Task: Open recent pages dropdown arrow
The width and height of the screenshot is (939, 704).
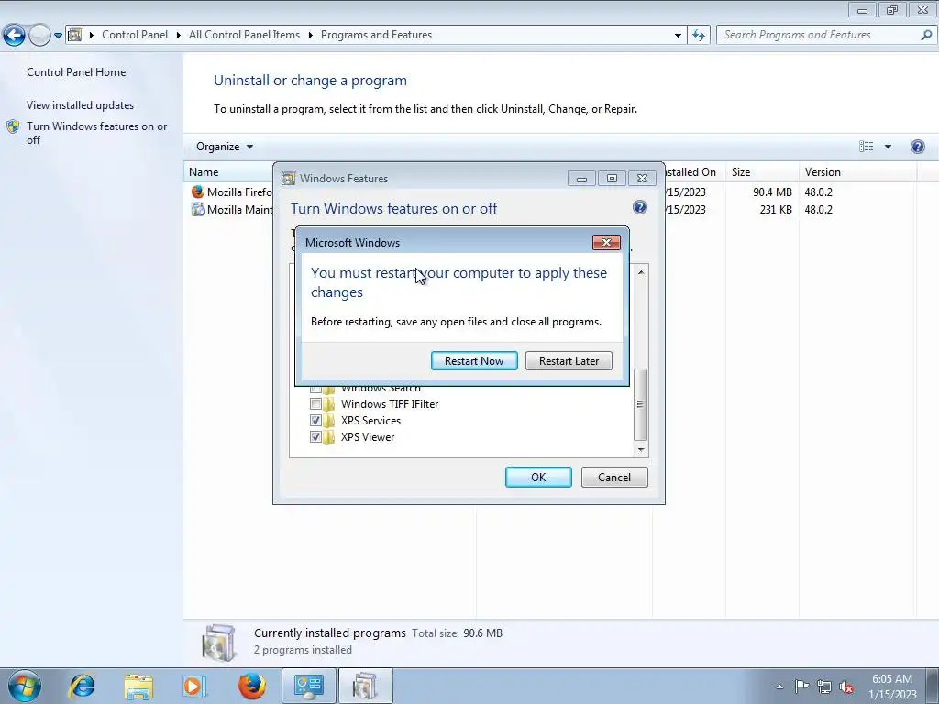Action: (x=58, y=36)
